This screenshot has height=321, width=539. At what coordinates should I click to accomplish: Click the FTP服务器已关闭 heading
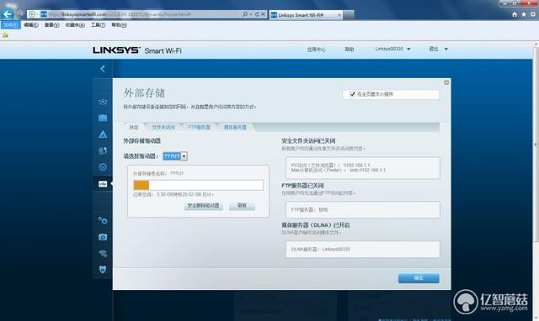pos(302,186)
